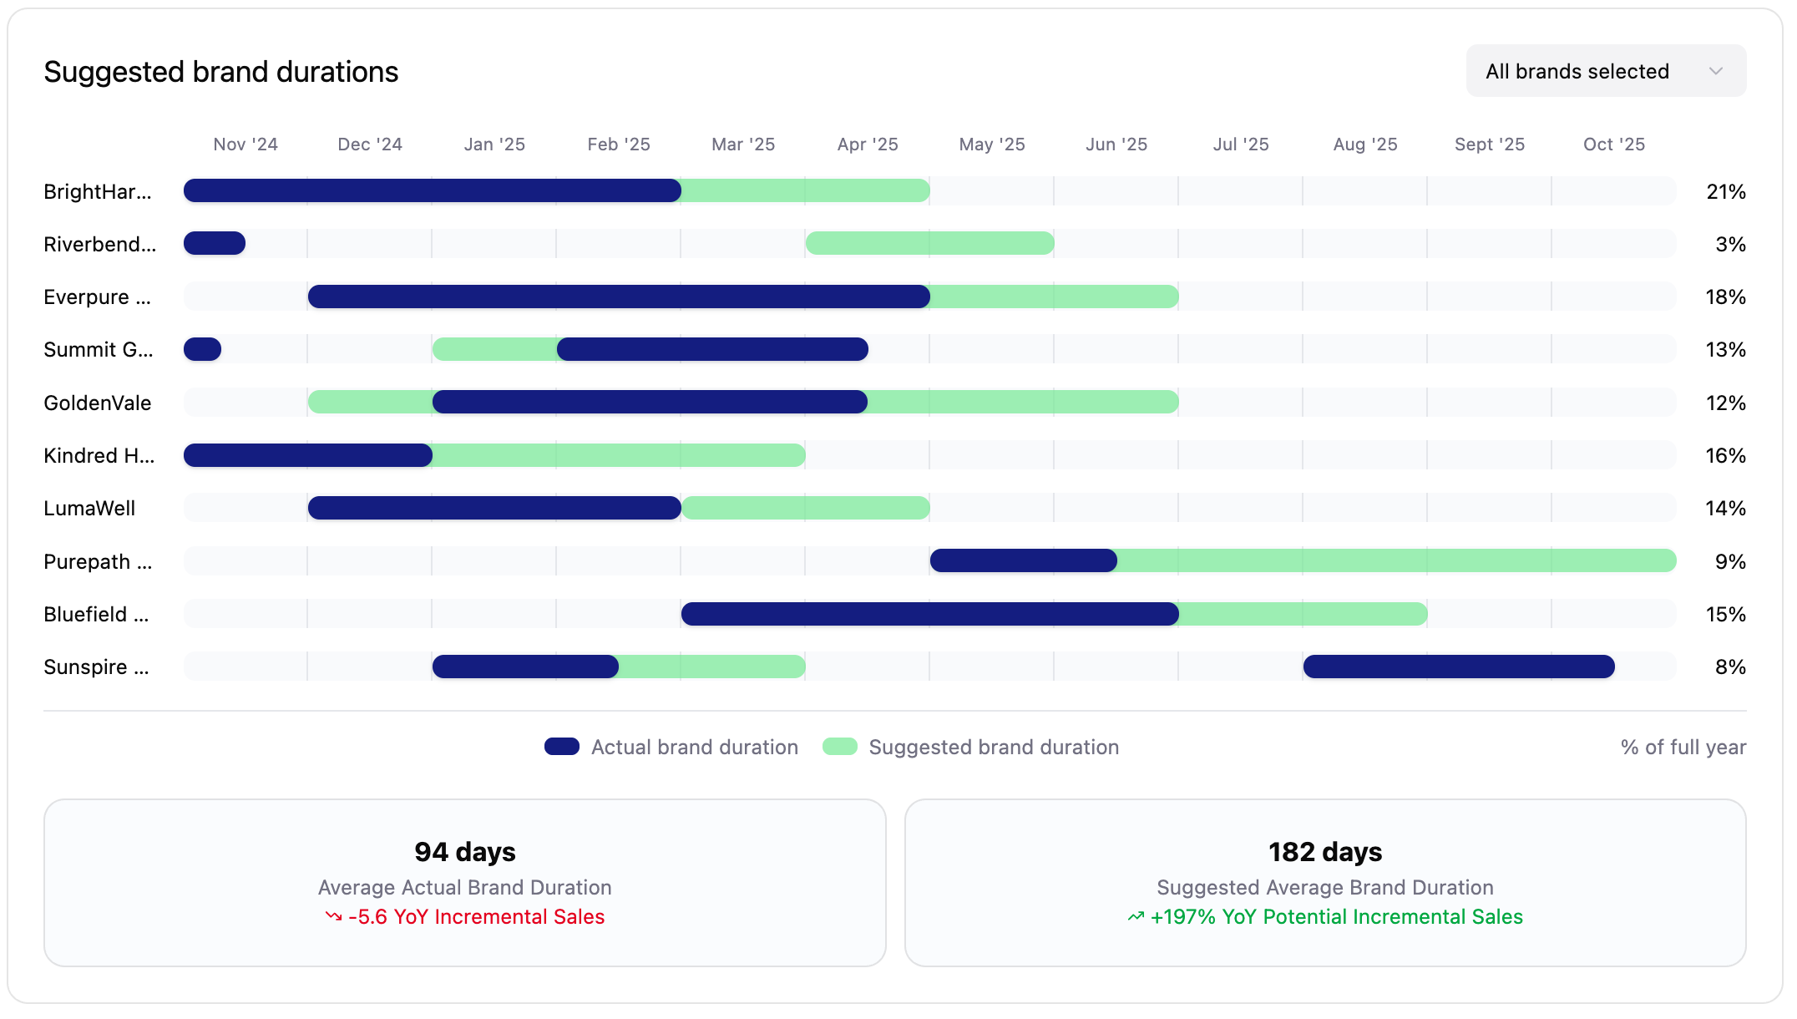Click Purepath's dark blue actual bar

coord(1023,561)
